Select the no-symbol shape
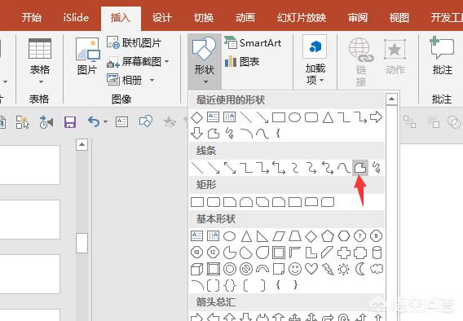Viewport: 463px width, 321px height. point(246,269)
